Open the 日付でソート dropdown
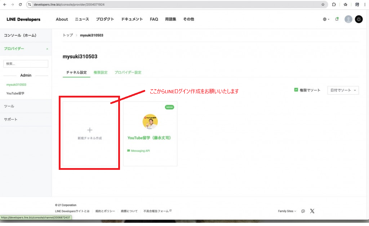Image resolution: width=369 pixels, height=226 pixels. (343, 90)
